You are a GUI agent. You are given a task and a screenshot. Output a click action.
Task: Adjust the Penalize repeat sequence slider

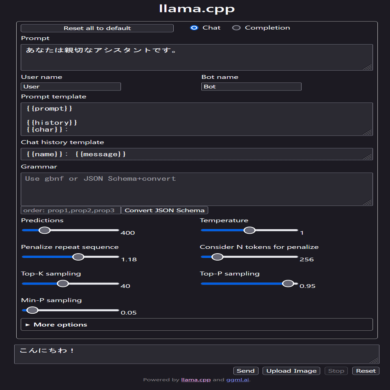tap(70, 257)
